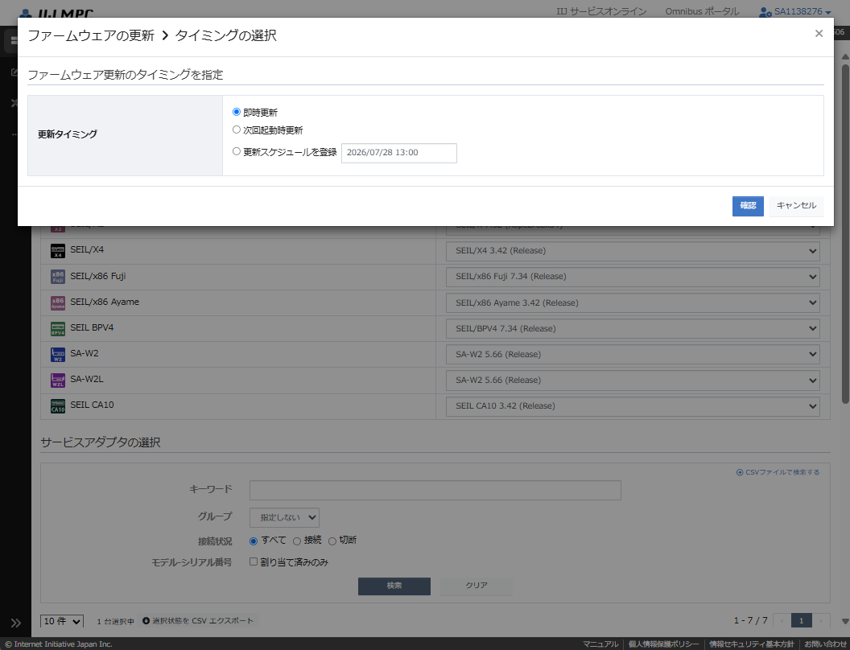Cancel the dialog with キャンセル

[796, 206]
